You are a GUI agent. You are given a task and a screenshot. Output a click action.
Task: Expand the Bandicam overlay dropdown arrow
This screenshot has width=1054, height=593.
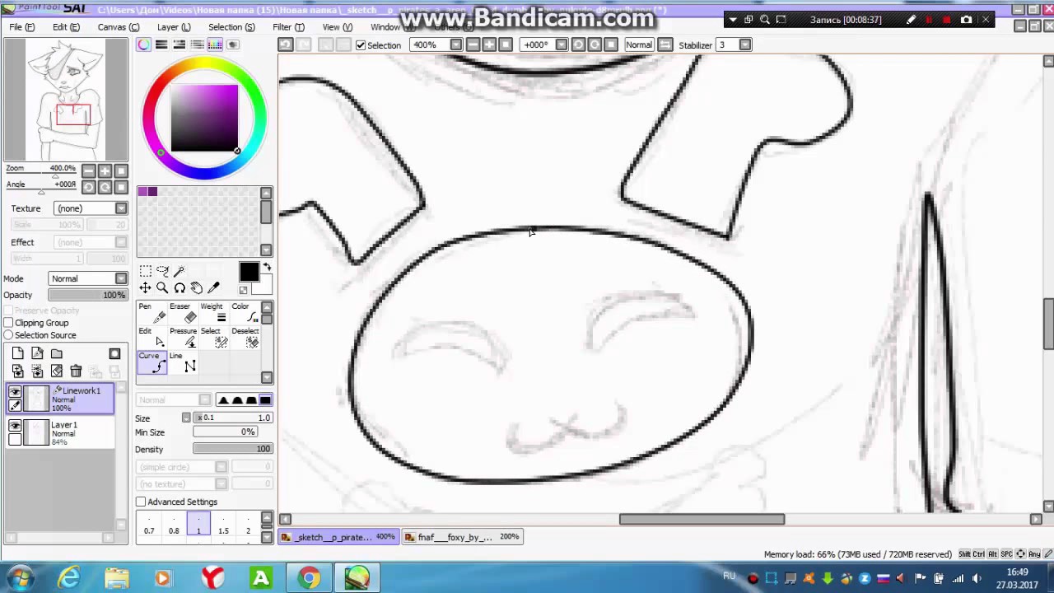(732, 20)
